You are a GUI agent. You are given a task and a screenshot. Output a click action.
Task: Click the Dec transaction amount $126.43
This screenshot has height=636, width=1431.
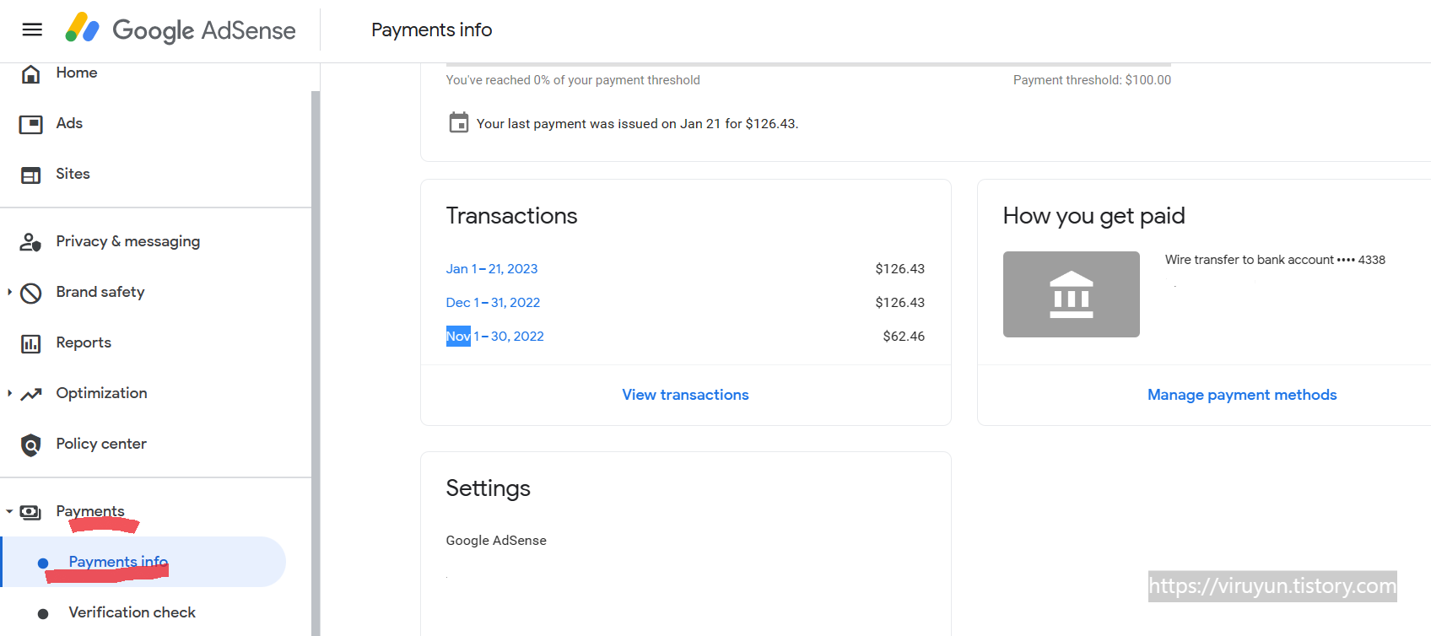point(899,302)
